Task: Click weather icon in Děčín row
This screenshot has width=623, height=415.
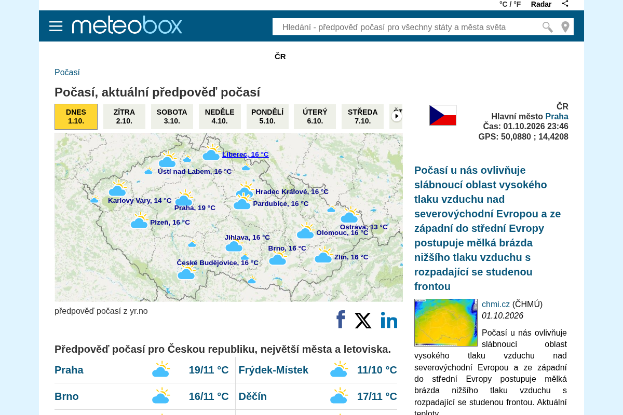Action: (x=339, y=396)
